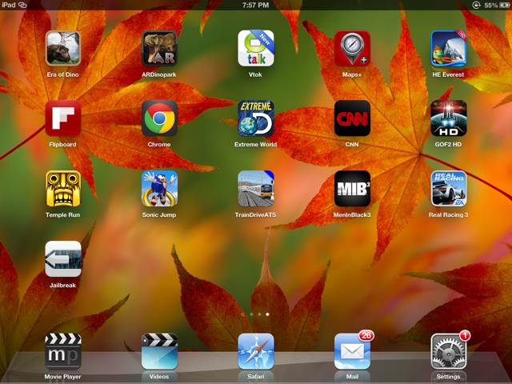This screenshot has height=384, width=512.
Task: Open the CNN news app
Action: (x=352, y=118)
